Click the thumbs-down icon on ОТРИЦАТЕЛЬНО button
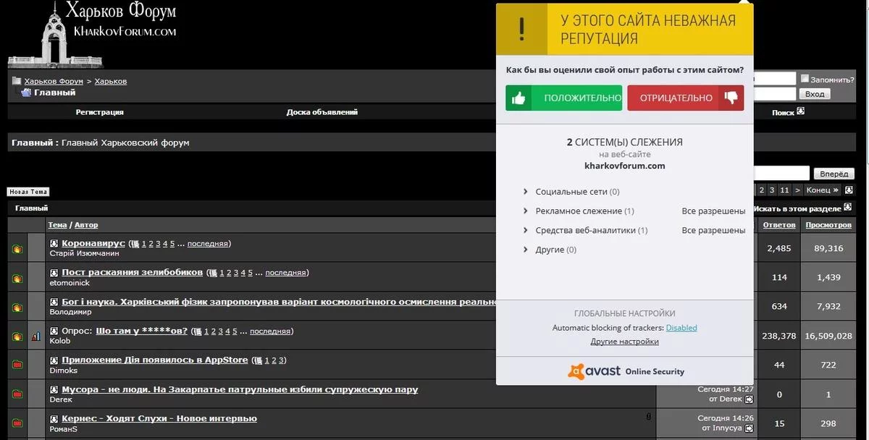This screenshot has width=869, height=440. coord(731,97)
